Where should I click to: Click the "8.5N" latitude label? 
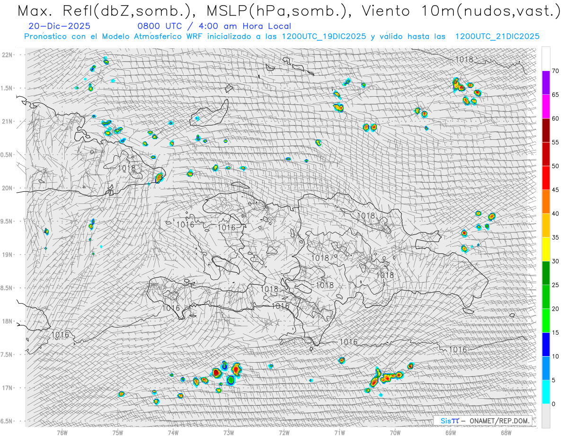click(x=7, y=288)
